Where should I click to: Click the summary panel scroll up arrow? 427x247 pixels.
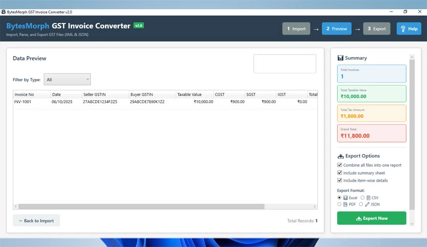pyautogui.click(x=412, y=57)
